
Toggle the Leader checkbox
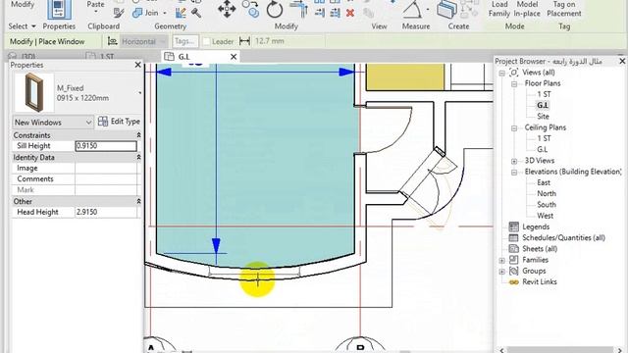pyautogui.click(x=206, y=41)
